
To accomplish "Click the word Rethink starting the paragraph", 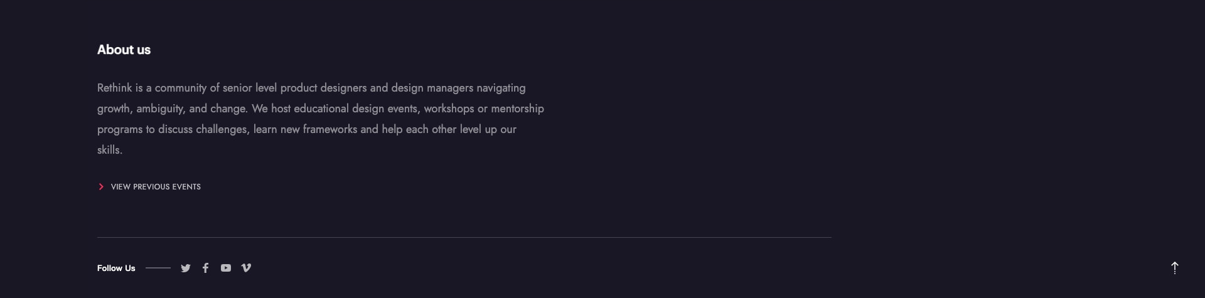I will click(x=115, y=88).
